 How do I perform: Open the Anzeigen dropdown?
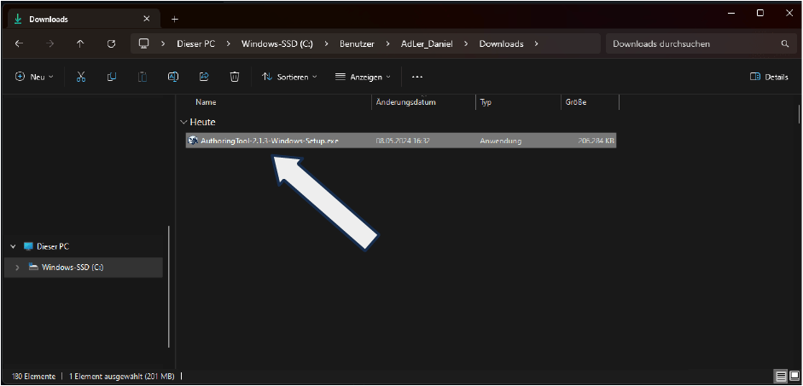coord(364,77)
